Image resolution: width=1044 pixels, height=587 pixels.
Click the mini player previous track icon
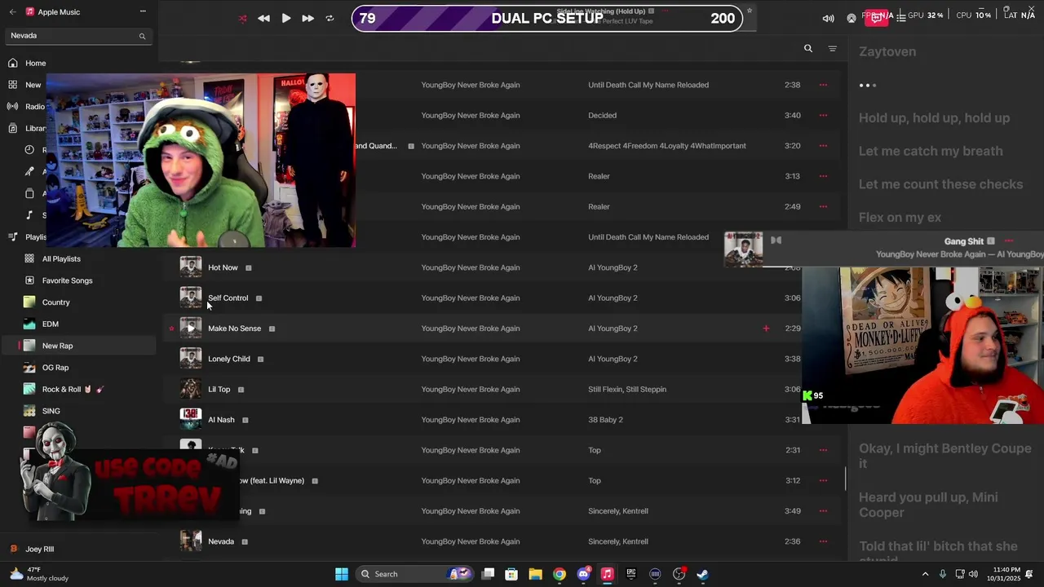pos(776,240)
